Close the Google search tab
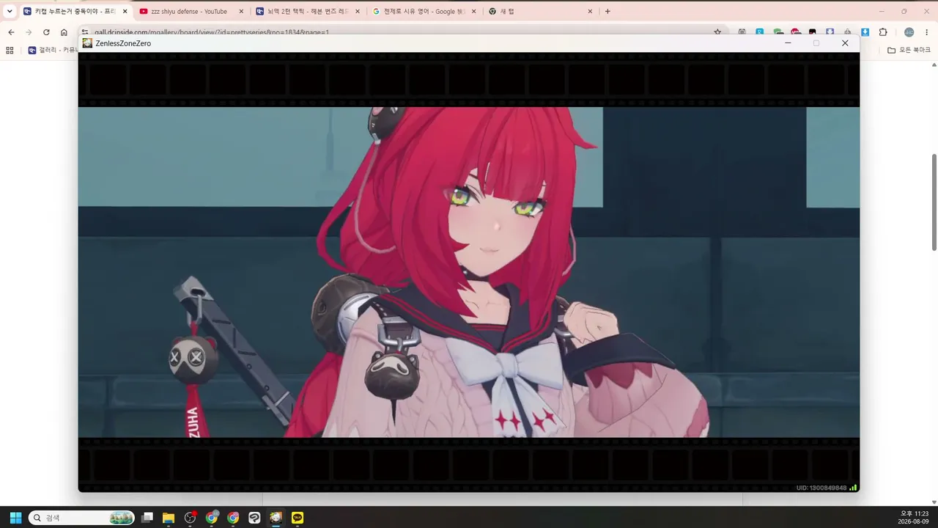Viewport: 938px width, 528px height. (474, 12)
